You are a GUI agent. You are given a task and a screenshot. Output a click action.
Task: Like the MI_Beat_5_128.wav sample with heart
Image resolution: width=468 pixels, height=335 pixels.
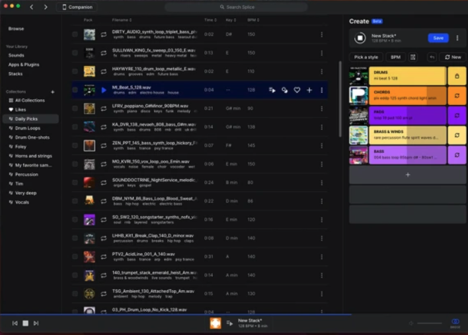[297, 90]
